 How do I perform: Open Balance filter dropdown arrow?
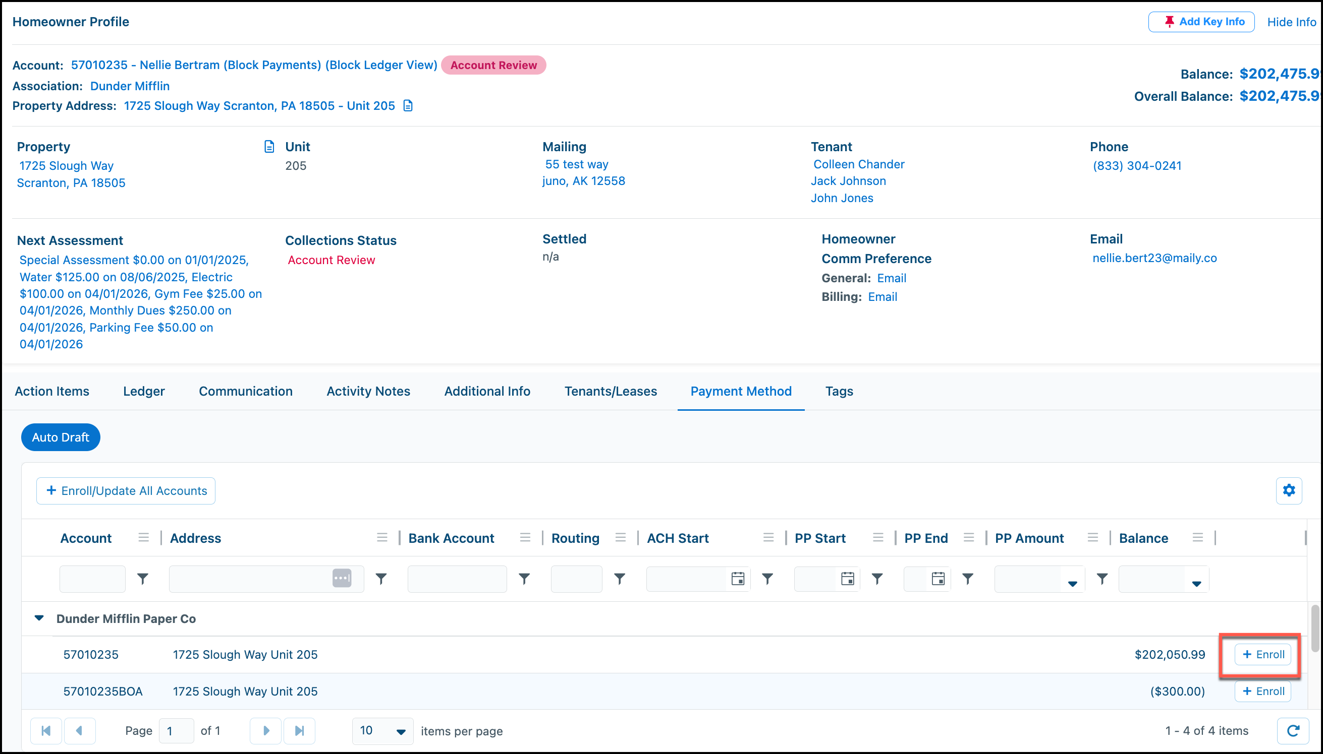pyautogui.click(x=1196, y=584)
